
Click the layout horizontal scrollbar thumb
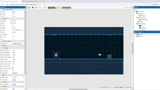[78, 89]
